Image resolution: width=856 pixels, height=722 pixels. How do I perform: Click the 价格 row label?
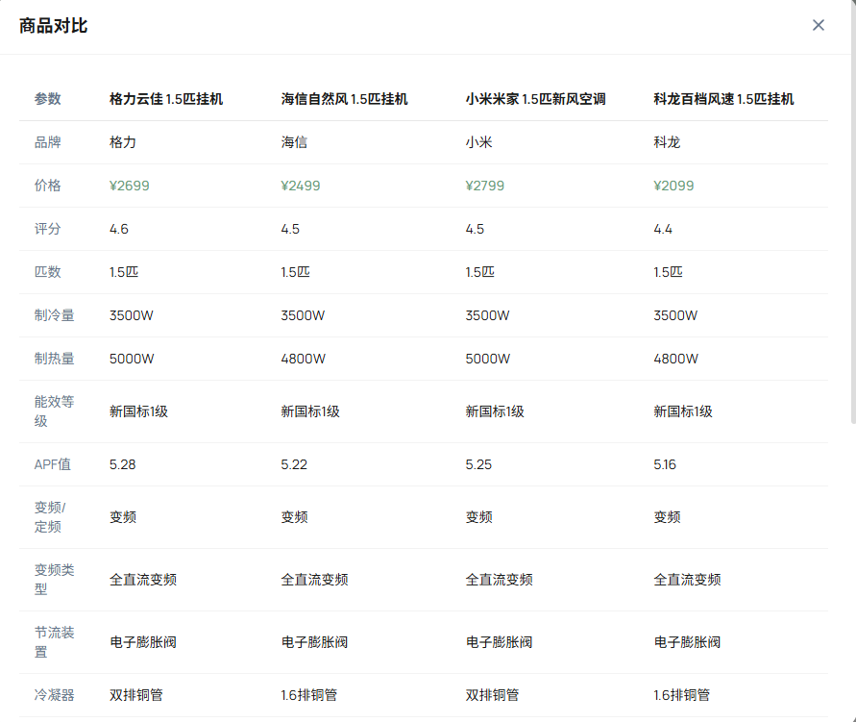(x=47, y=186)
